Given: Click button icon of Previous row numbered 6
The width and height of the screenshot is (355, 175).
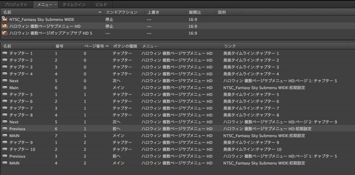Looking at the screenshot, I should (5, 128).
